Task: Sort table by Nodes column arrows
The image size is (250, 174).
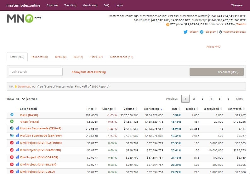Action: point(197,109)
